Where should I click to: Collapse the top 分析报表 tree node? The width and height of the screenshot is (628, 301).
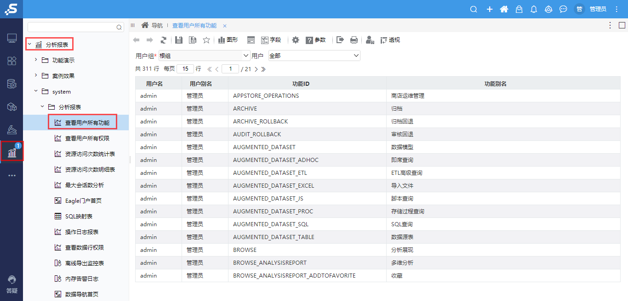[x=29, y=45]
